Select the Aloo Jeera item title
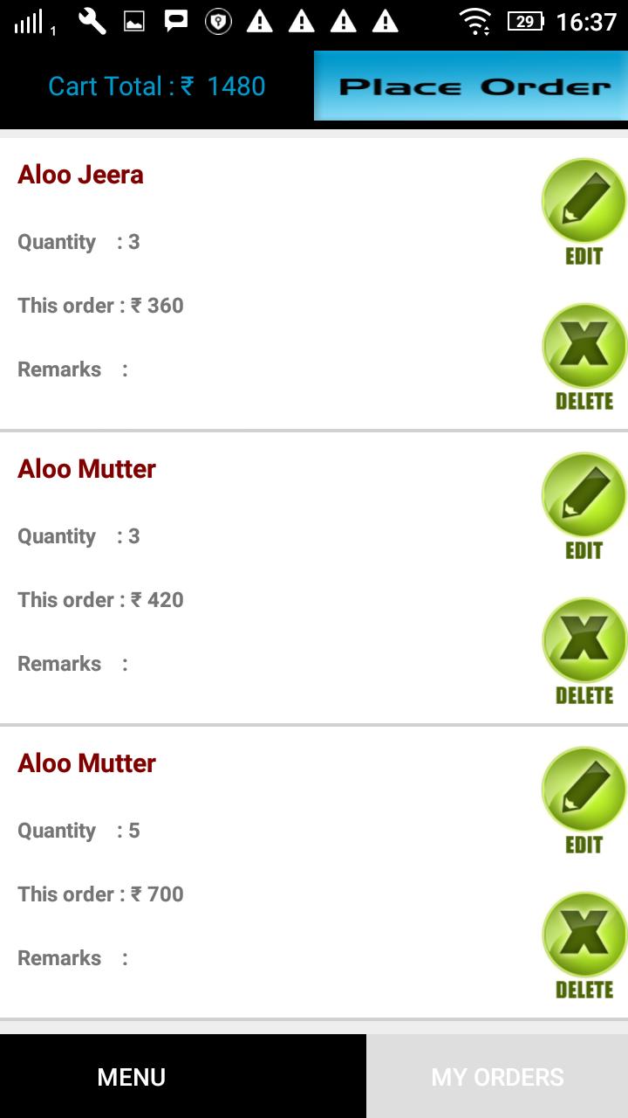This screenshot has width=628, height=1118. coord(80,175)
